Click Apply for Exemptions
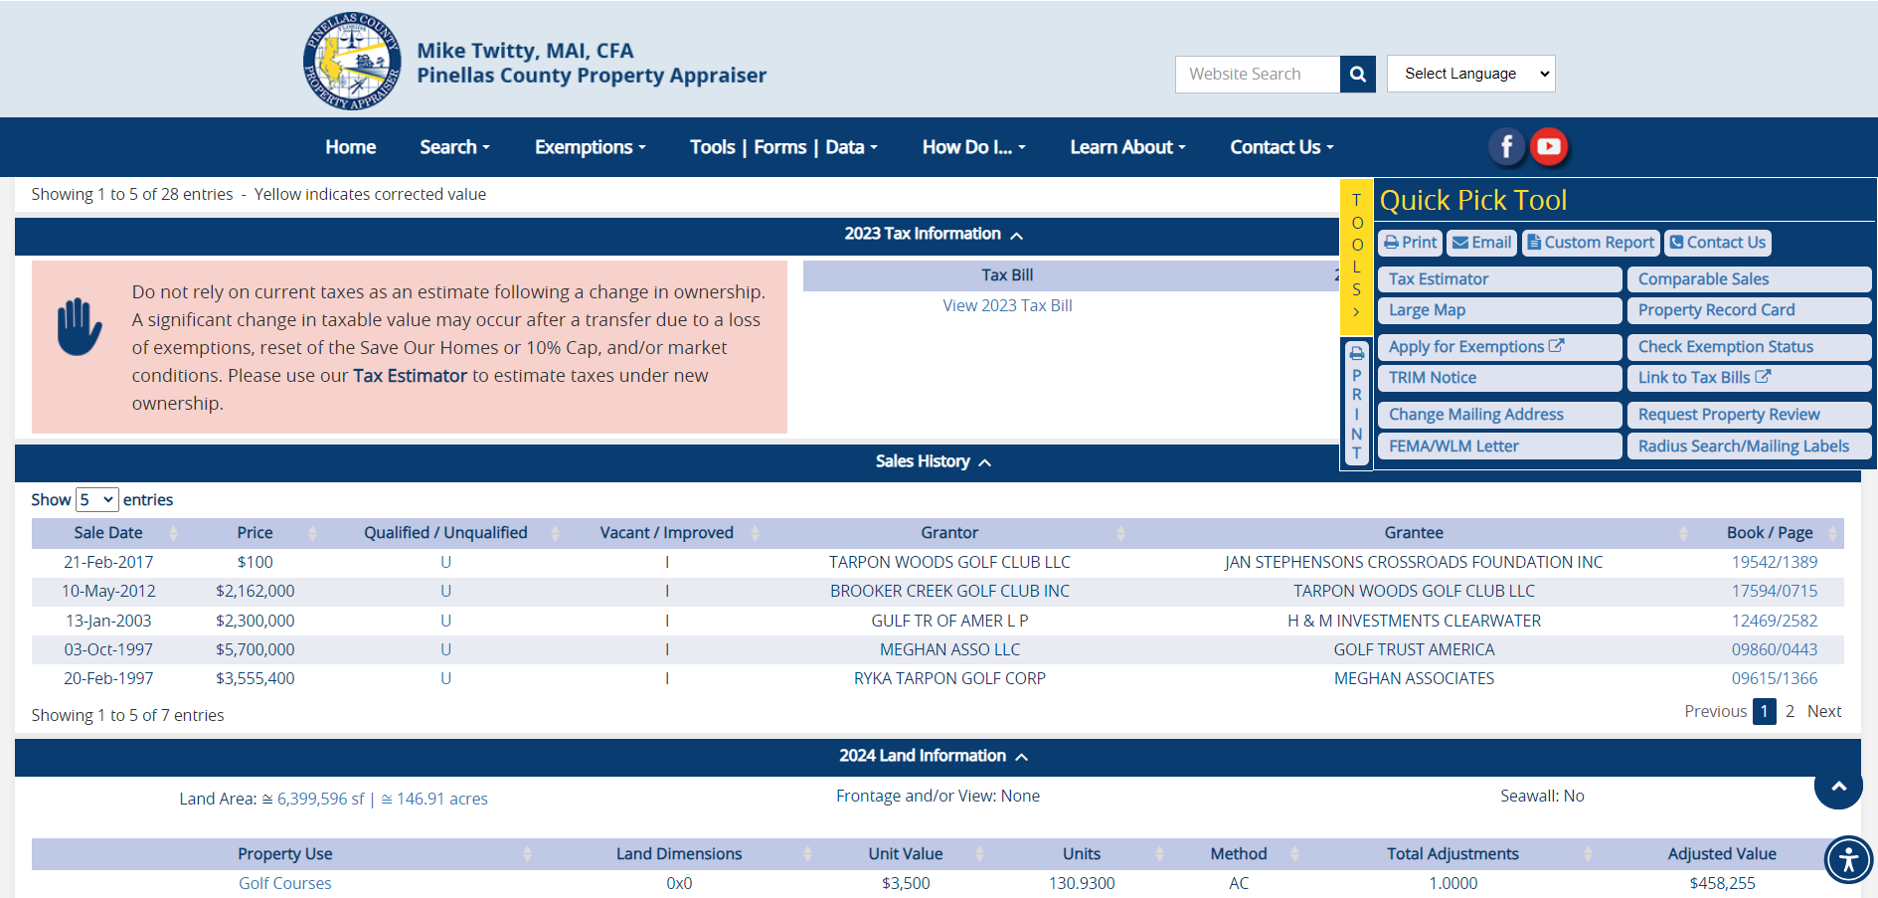 coord(1499,347)
